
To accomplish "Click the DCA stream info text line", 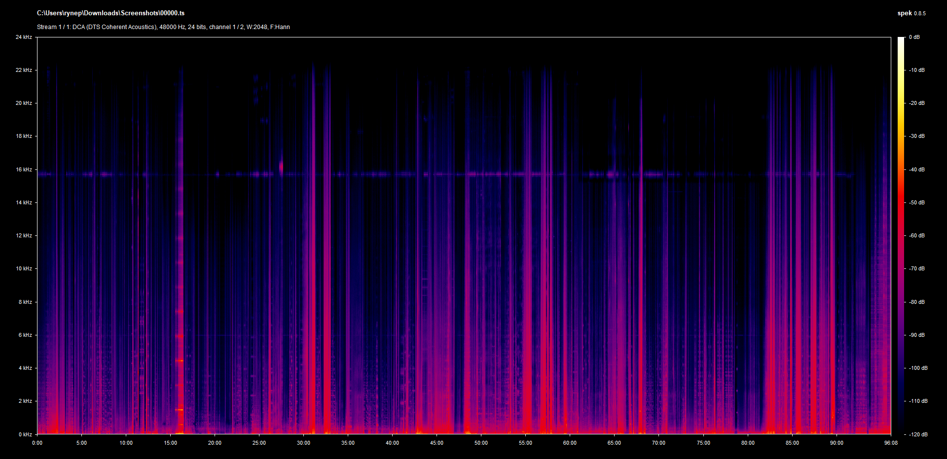I will tap(163, 27).
